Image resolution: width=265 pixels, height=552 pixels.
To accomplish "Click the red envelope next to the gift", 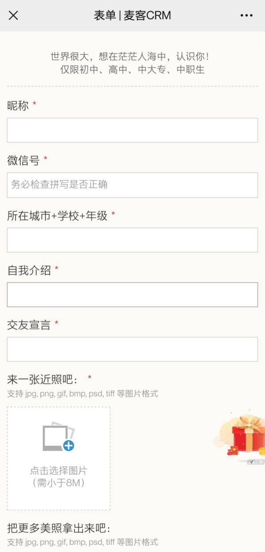I will point(234,450).
